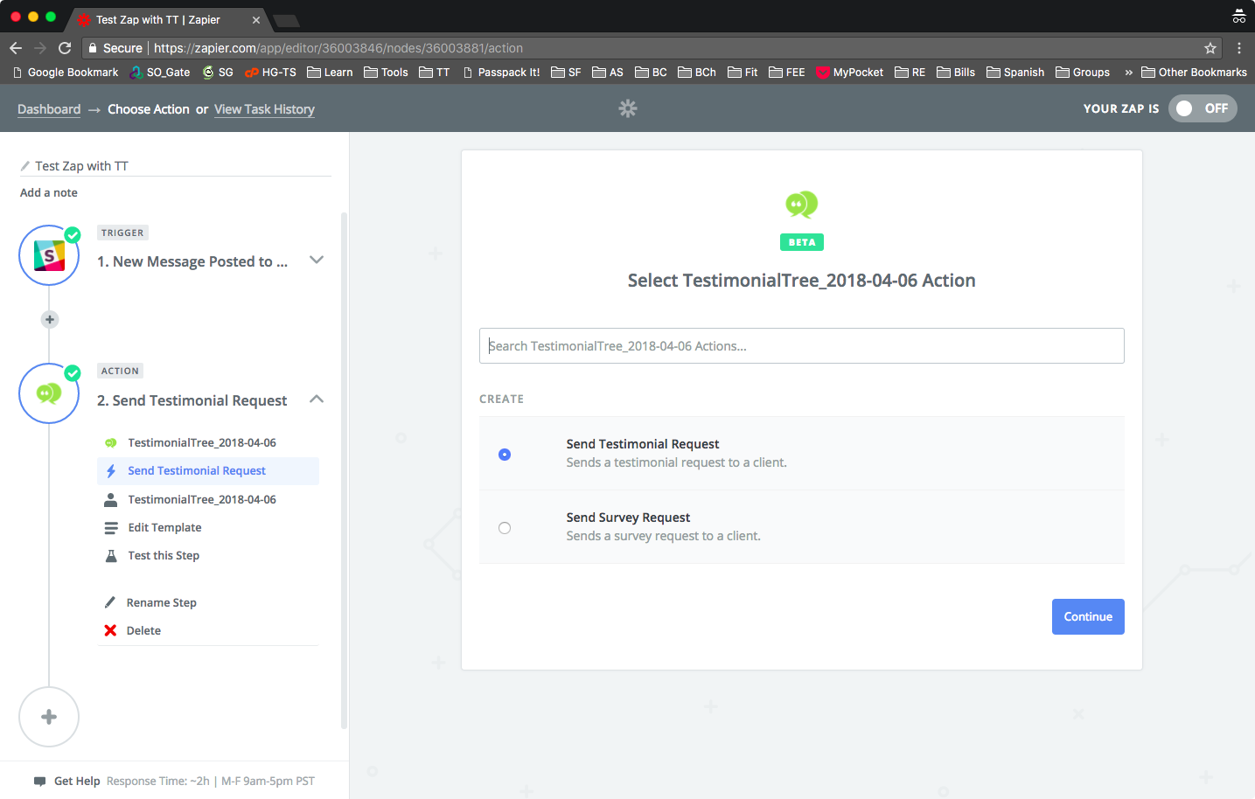
Task: Open the Fit bookmarks folder
Action: pyautogui.click(x=743, y=73)
